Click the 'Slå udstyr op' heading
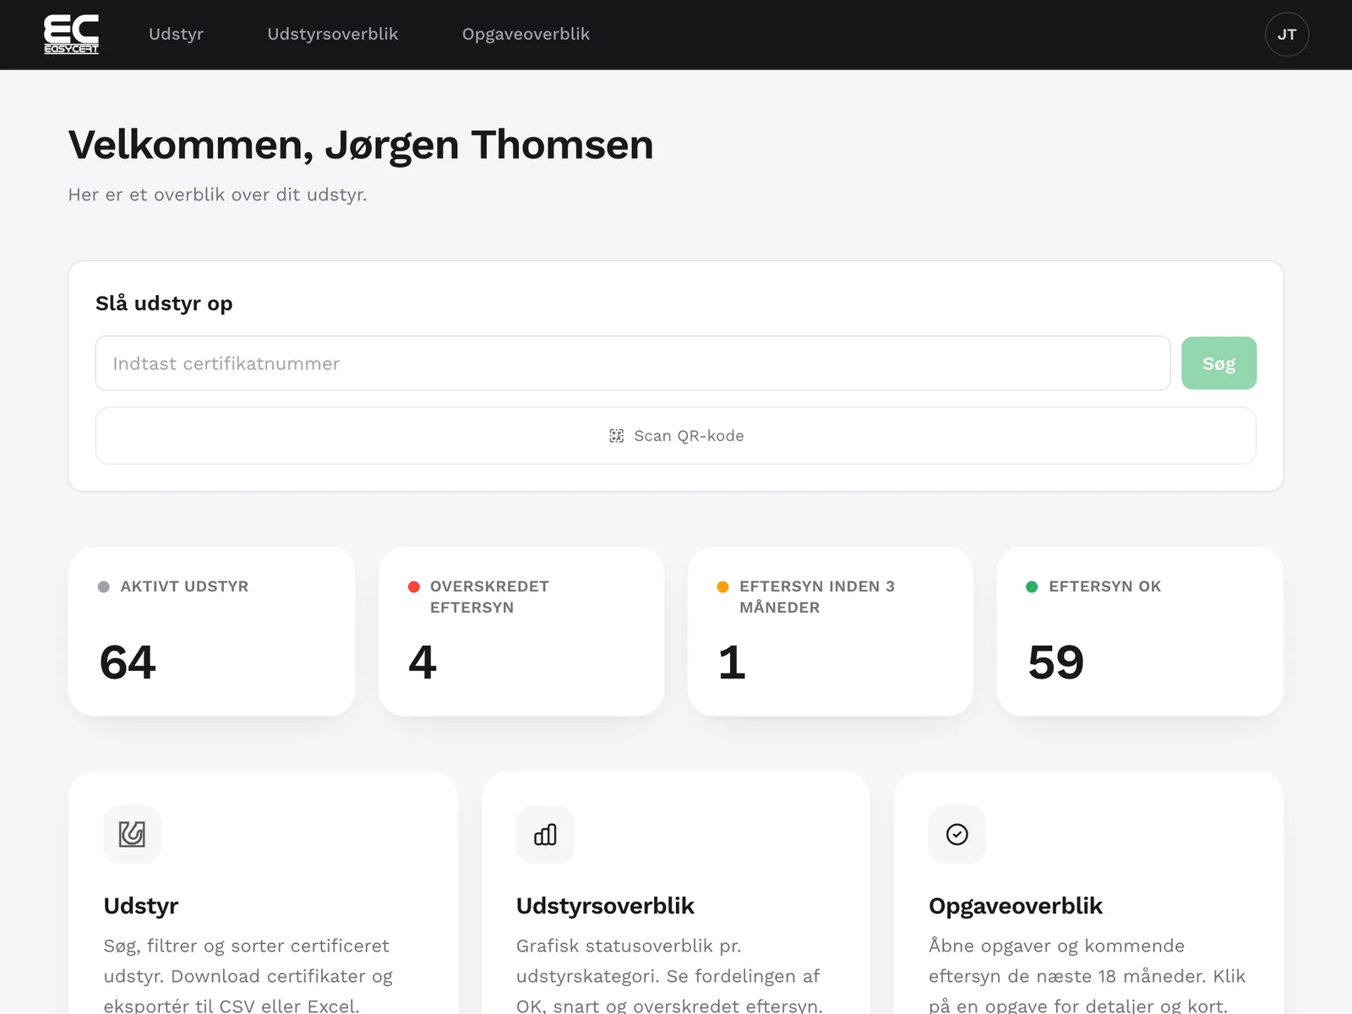1352x1014 pixels. pyautogui.click(x=164, y=303)
